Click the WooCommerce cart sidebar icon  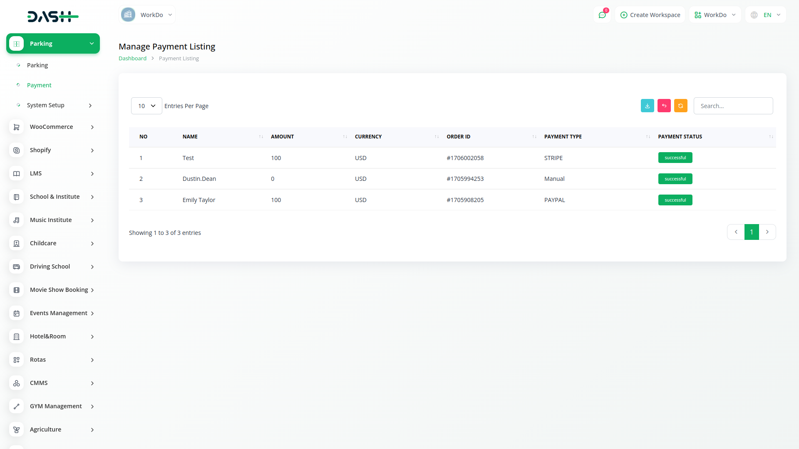click(x=16, y=127)
